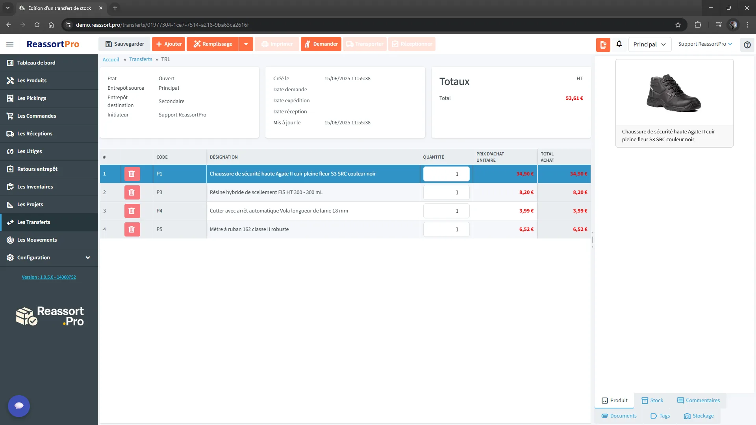Click the browser home icon
The image size is (756, 425).
coord(51,25)
